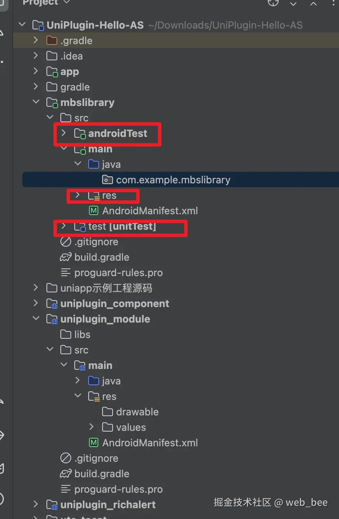Collapse the uniplugin_module tree

point(36,319)
